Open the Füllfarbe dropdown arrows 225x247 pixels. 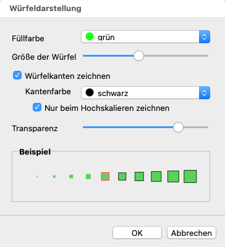[205, 37]
